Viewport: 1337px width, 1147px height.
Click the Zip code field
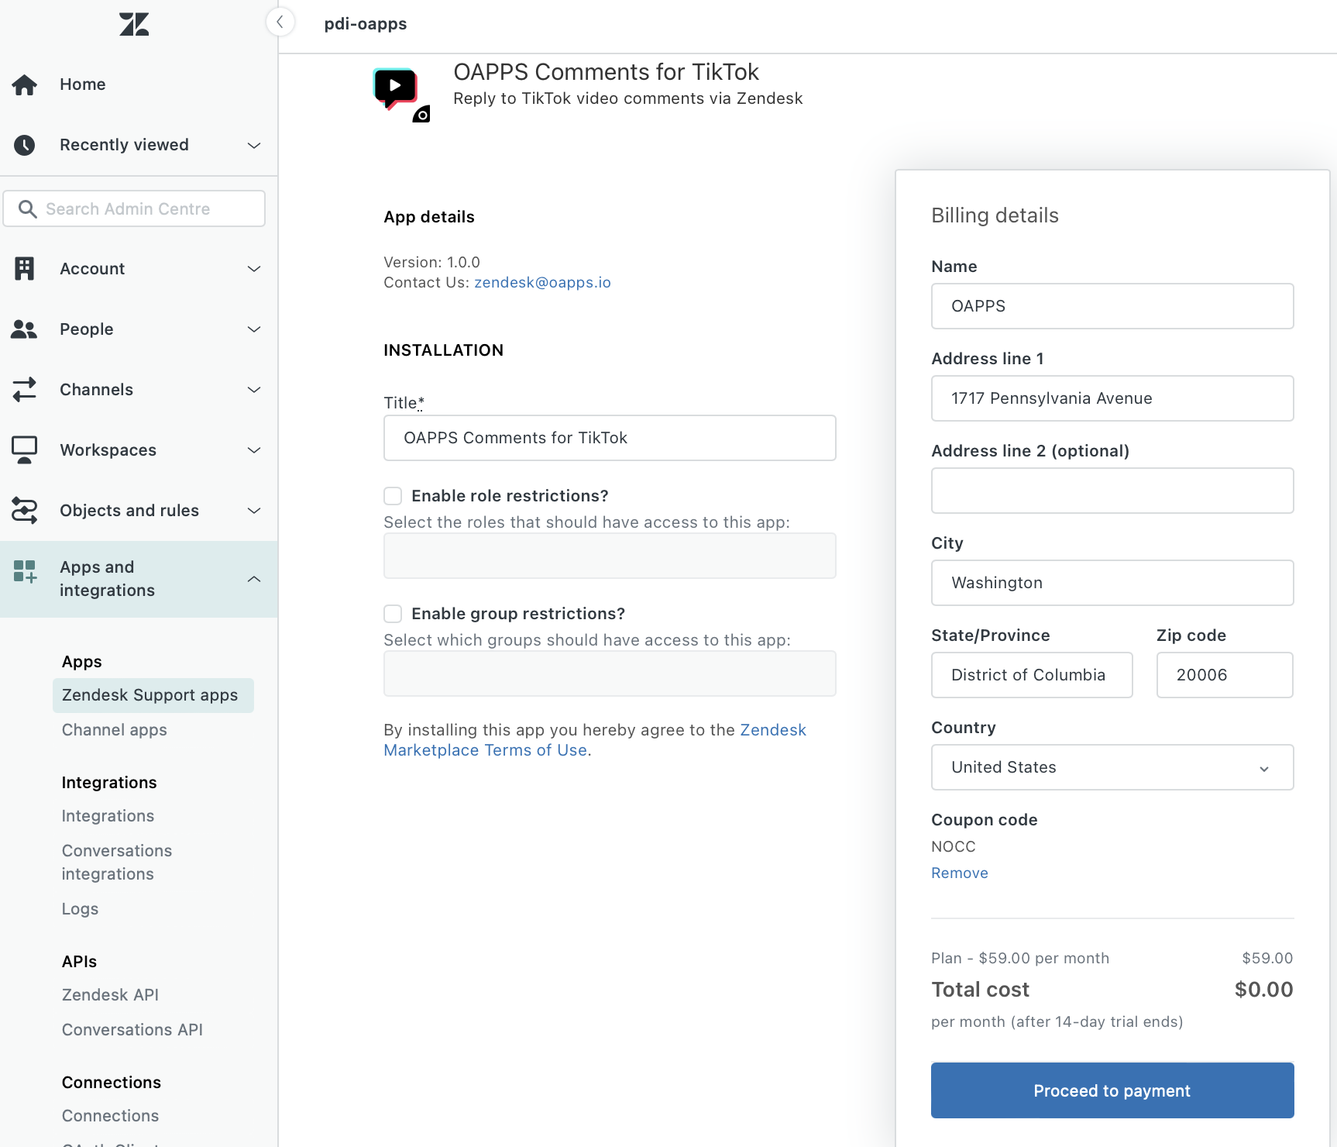coord(1225,675)
